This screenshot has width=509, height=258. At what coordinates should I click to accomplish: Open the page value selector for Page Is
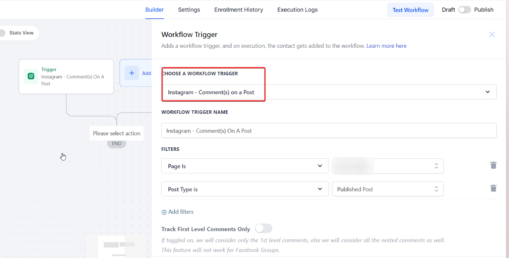pos(388,166)
